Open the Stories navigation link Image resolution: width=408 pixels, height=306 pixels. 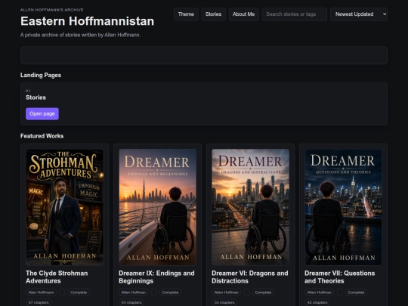[213, 14]
